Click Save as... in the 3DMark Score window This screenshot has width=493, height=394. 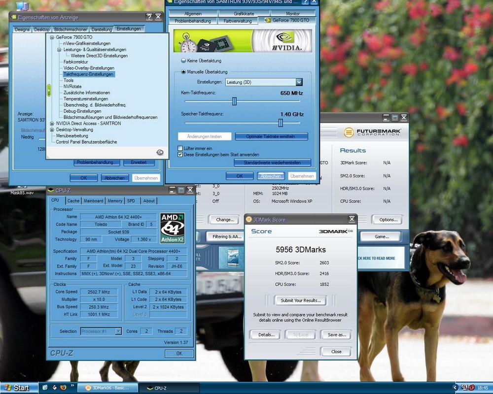337,334
